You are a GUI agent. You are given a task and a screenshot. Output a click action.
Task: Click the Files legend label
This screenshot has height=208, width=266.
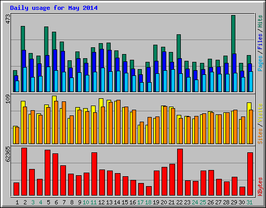point(260,42)
